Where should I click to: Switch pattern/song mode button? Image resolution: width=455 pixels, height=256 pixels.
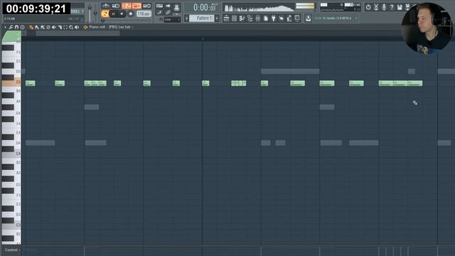pos(105,14)
